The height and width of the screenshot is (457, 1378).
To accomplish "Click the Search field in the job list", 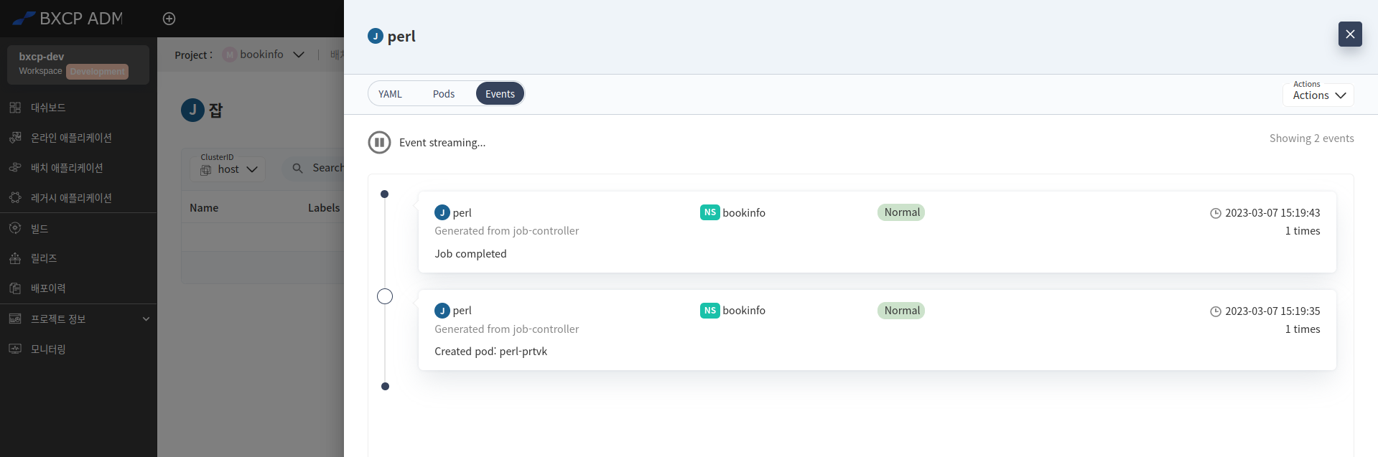I will pos(314,168).
